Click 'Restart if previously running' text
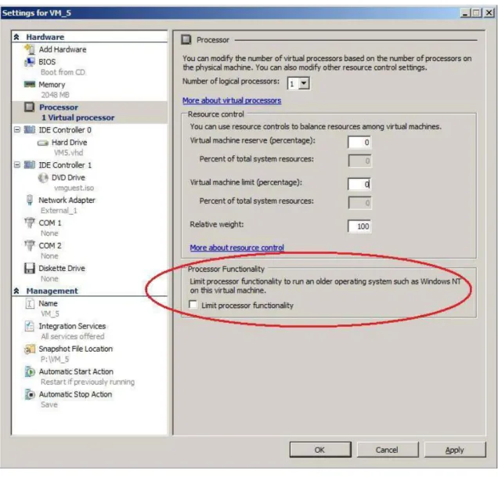This screenshot has width=498, height=478. click(88, 382)
